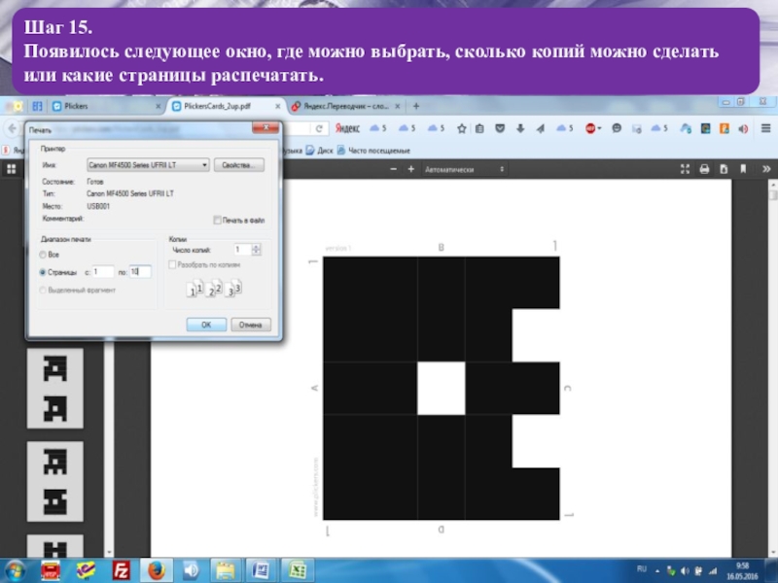This screenshot has height=583, width=778.
Task: Open the 'Диск' bookmark
Action: pyautogui.click(x=319, y=151)
